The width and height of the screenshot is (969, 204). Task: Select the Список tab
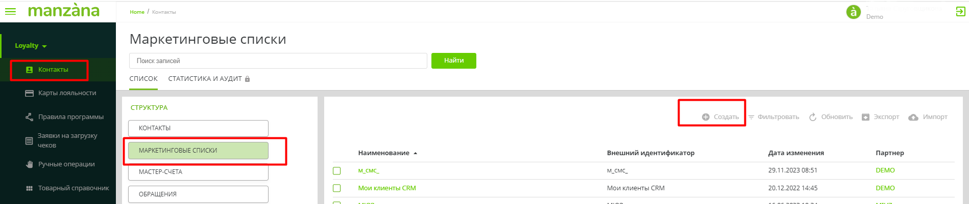pyautogui.click(x=143, y=79)
